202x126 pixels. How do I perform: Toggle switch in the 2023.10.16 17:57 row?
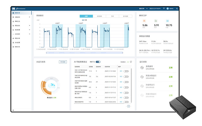(x=126, y=98)
